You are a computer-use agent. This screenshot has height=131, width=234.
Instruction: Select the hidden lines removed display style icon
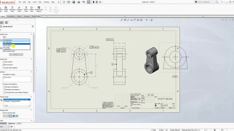click(x=11, y=116)
